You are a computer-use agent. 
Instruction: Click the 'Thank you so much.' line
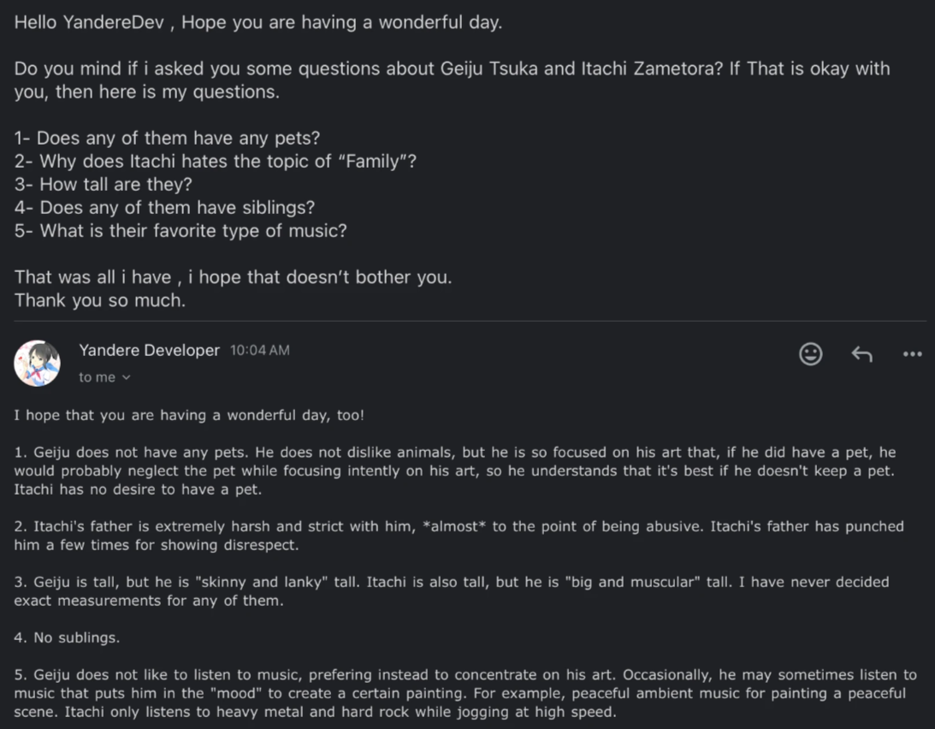tap(99, 300)
